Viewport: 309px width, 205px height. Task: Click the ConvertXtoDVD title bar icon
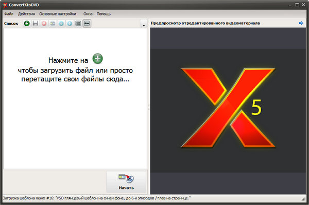point(5,5)
